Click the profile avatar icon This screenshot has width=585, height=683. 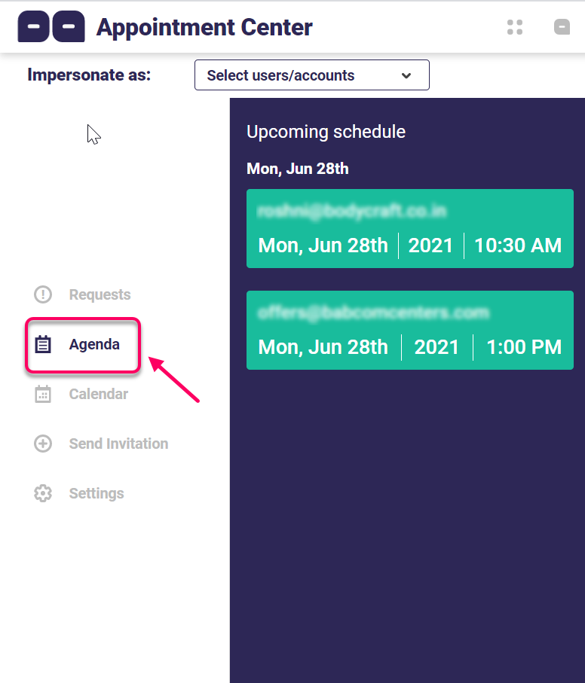tap(562, 27)
